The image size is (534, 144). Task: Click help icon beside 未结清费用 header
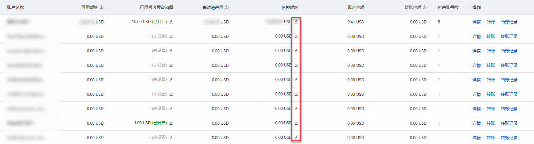click(227, 8)
